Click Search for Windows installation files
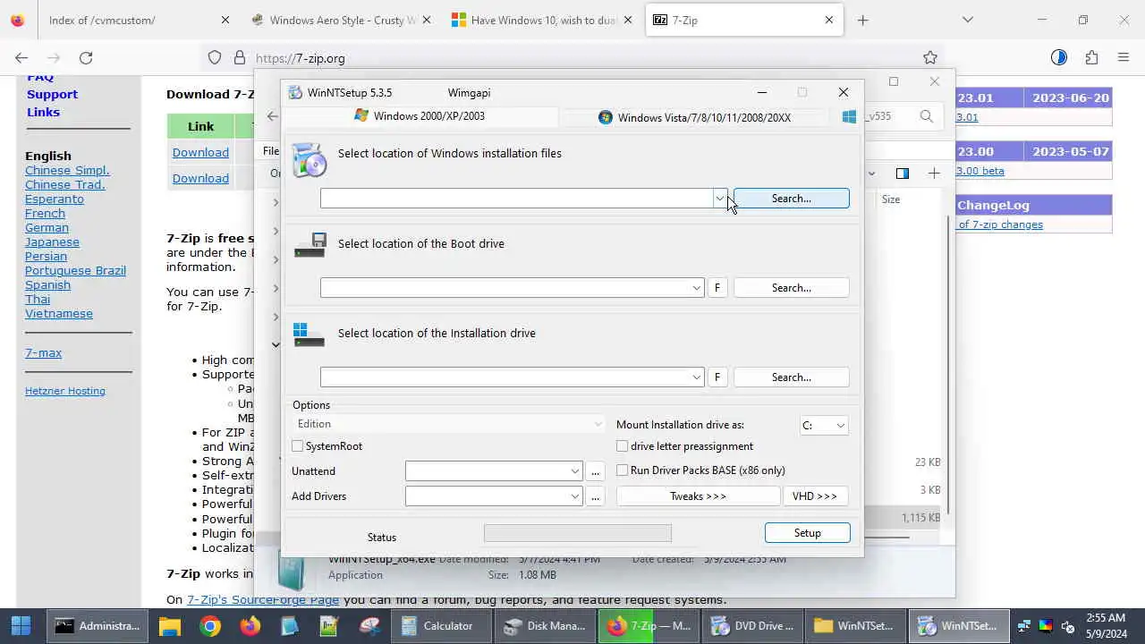This screenshot has width=1145, height=644. coord(792,199)
